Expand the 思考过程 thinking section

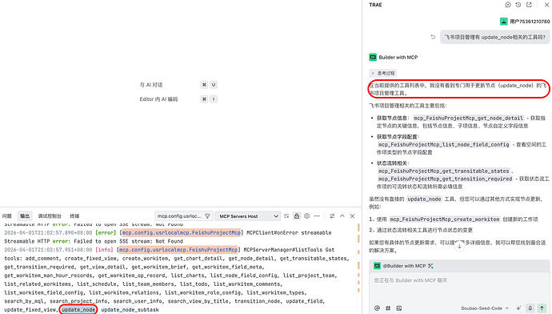click(382, 74)
